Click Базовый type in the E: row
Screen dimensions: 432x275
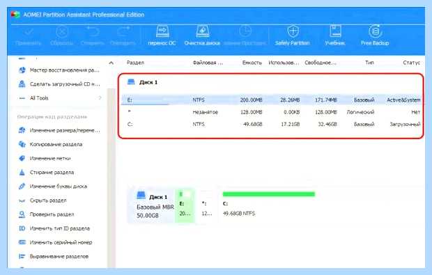click(364, 100)
